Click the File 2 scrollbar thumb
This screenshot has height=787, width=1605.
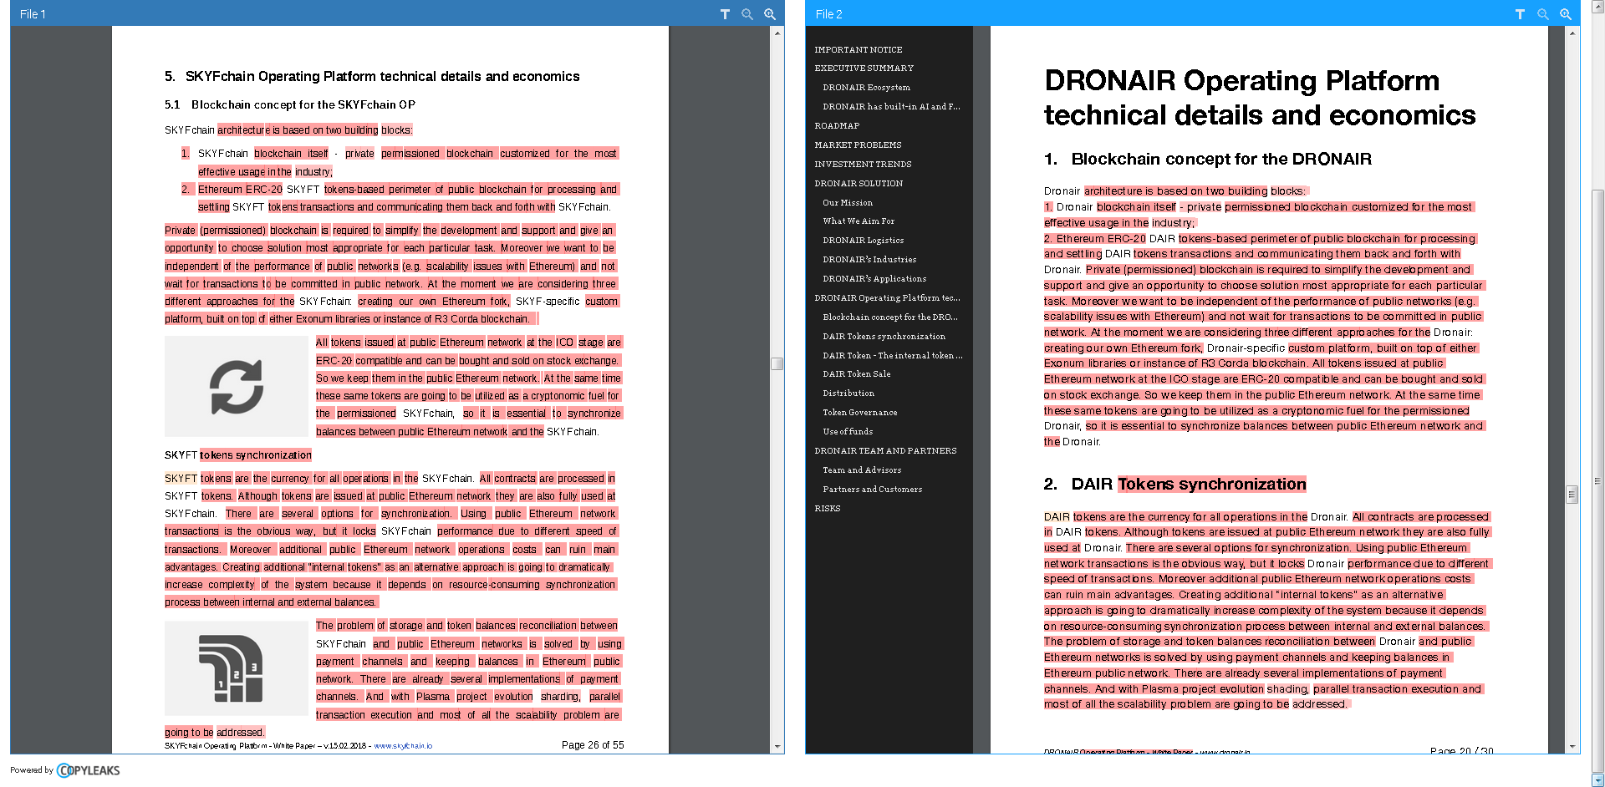point(1572,495)
